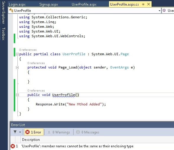Switch to the Signup.aspx tab

49,4
